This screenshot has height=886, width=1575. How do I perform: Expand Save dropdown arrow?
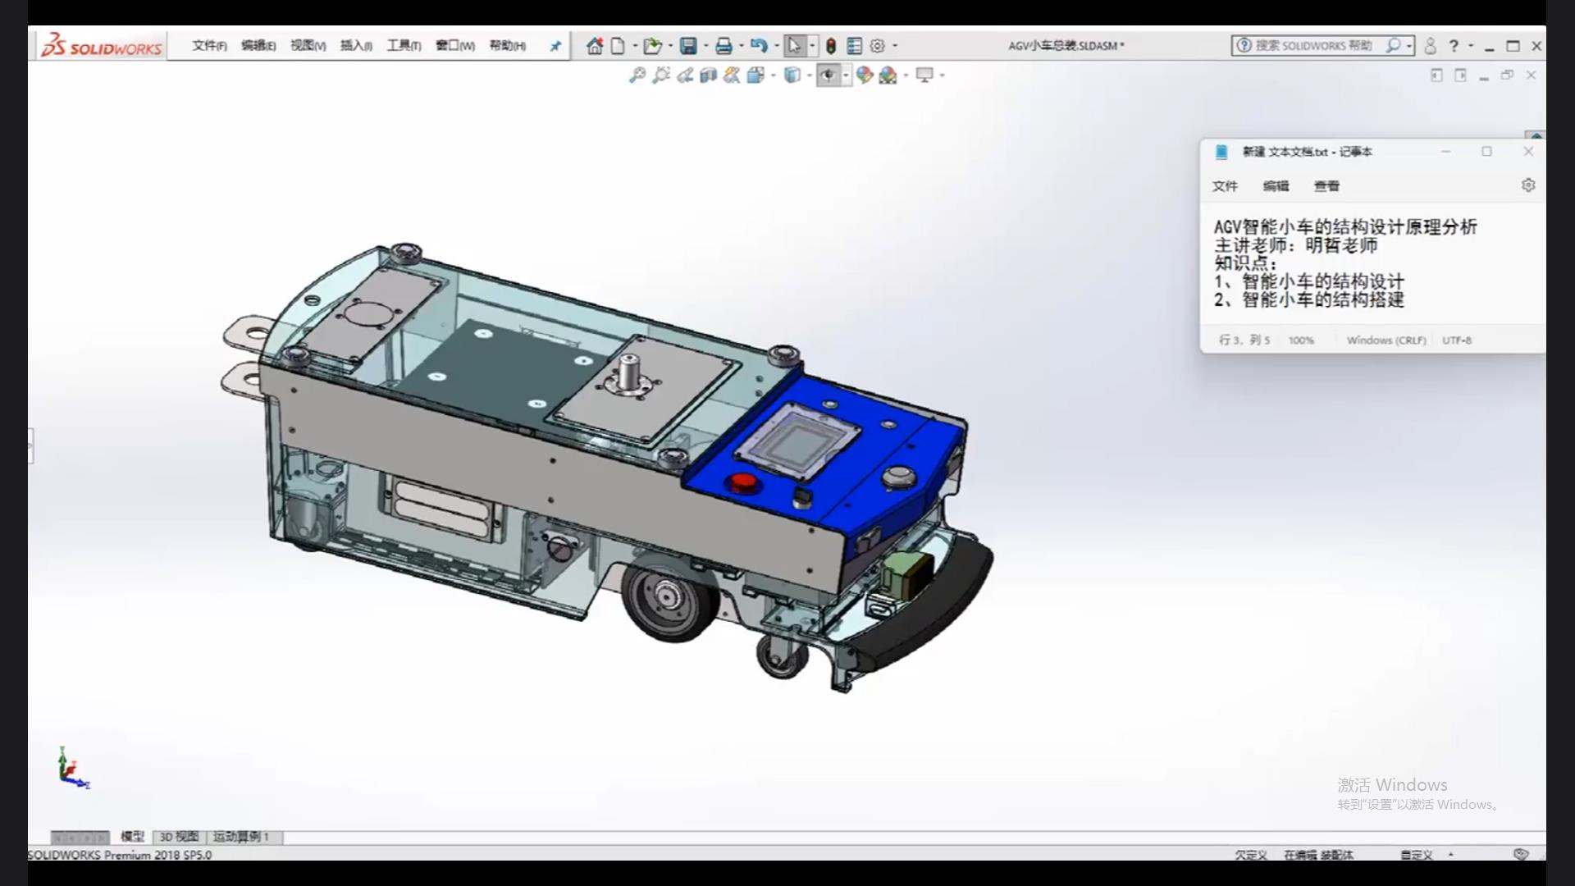(x=706, y=46)
